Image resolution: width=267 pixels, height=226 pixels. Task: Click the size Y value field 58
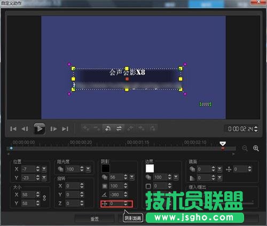point(28,203)
